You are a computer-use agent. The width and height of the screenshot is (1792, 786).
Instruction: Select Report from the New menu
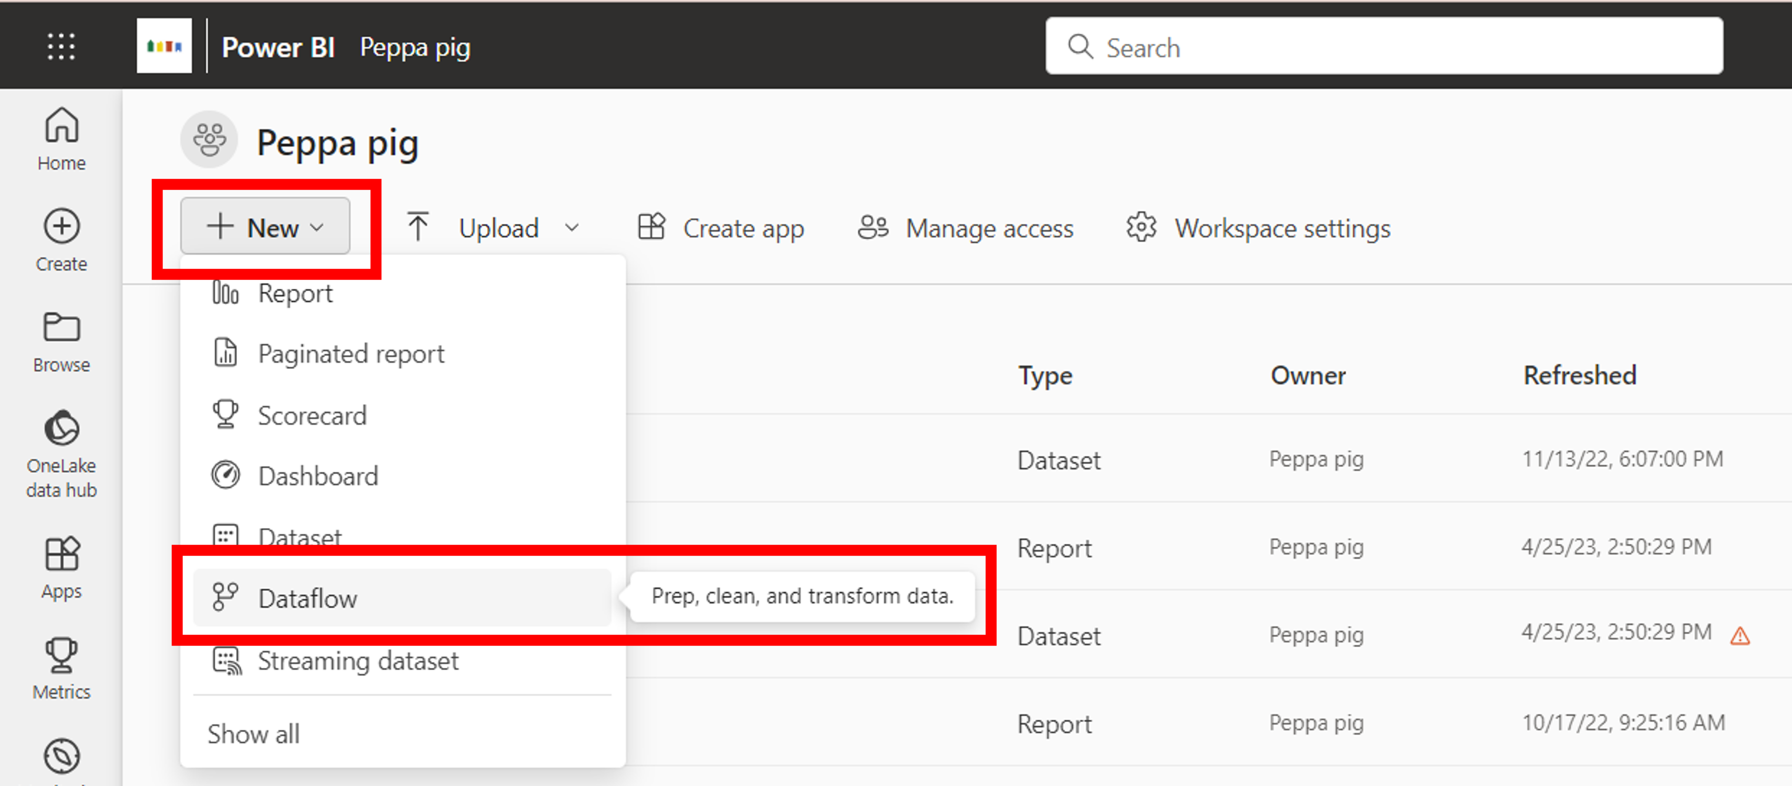[x=402, y=293]
